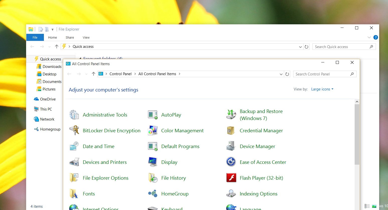The image size is (388, 210).
Task: Click the Control Panel icon in its address bar
Action: point(101,74)
